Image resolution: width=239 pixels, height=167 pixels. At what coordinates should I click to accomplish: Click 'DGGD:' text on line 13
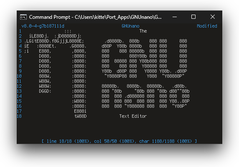pos(45,91)
